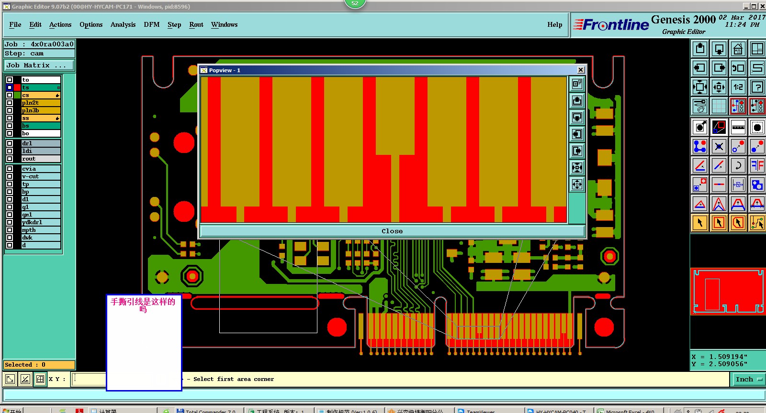Select the 'cvia' layer name
766x413 pixels.
pyautogui.click(x=41, y=169)
